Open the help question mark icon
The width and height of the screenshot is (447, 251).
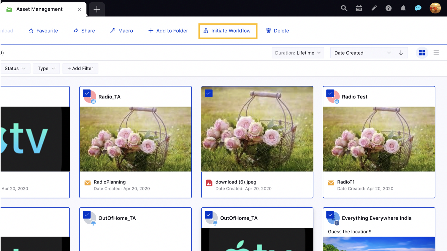[x=389, y=8]
